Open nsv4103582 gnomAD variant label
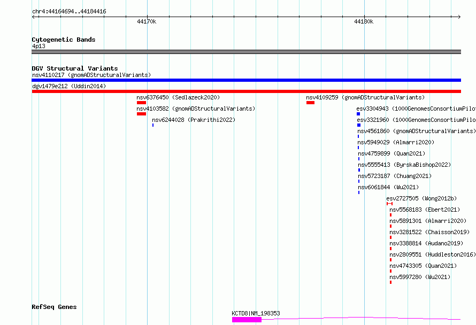The image size is (476, 325). 196,109
